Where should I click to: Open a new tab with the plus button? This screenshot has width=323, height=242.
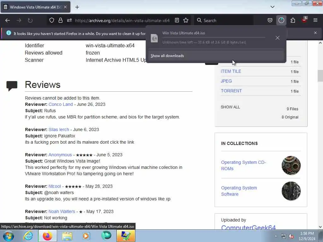[x=77, y=7]
